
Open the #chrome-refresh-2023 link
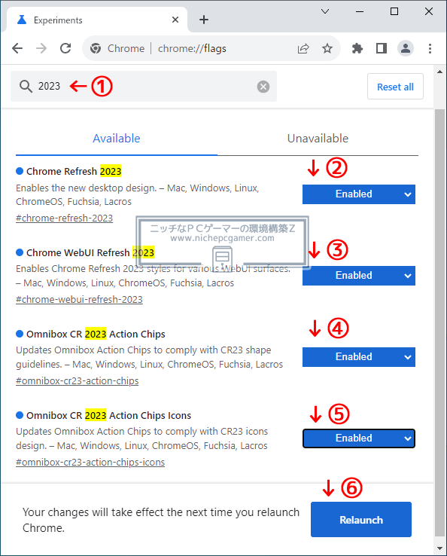tap(64, 218)
